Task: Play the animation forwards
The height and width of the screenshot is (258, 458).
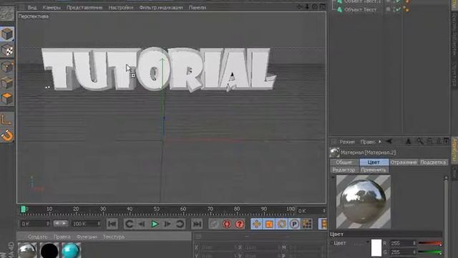Action: 155,224
